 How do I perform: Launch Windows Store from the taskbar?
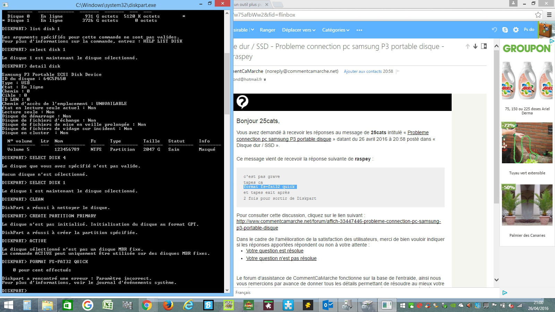click(x=67, y=305)
